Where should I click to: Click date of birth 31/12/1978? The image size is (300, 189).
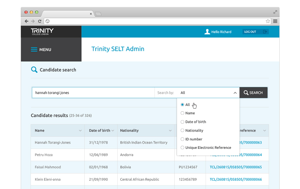(98, 143)
